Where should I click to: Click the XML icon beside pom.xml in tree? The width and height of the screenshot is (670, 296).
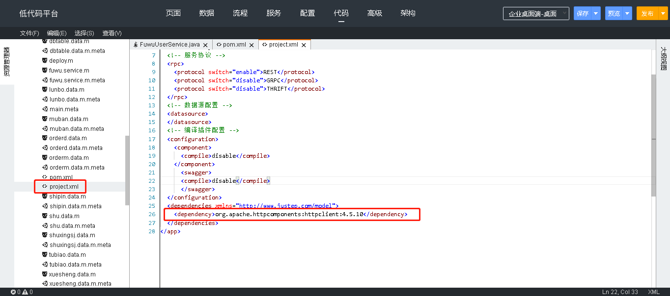(x=44, y=177)
